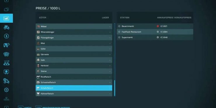
Task: Select Rindfleisch in the goods list
Action: pos(74,77)
